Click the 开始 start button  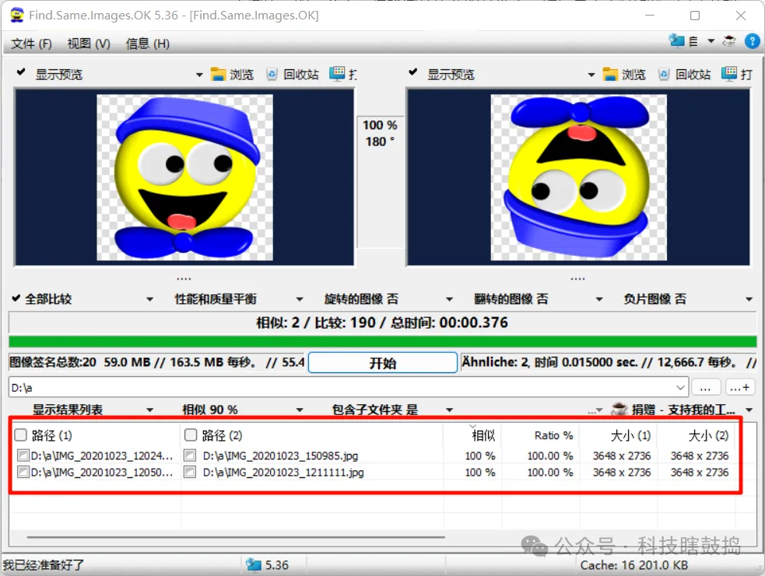click(383, 362)
